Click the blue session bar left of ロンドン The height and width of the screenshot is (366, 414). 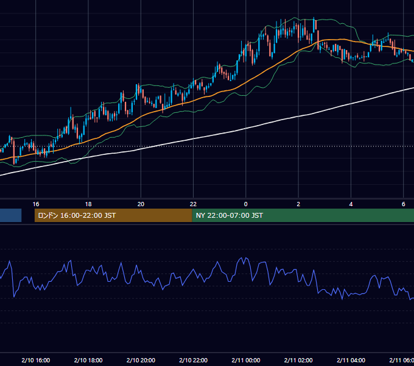point(10,215)
